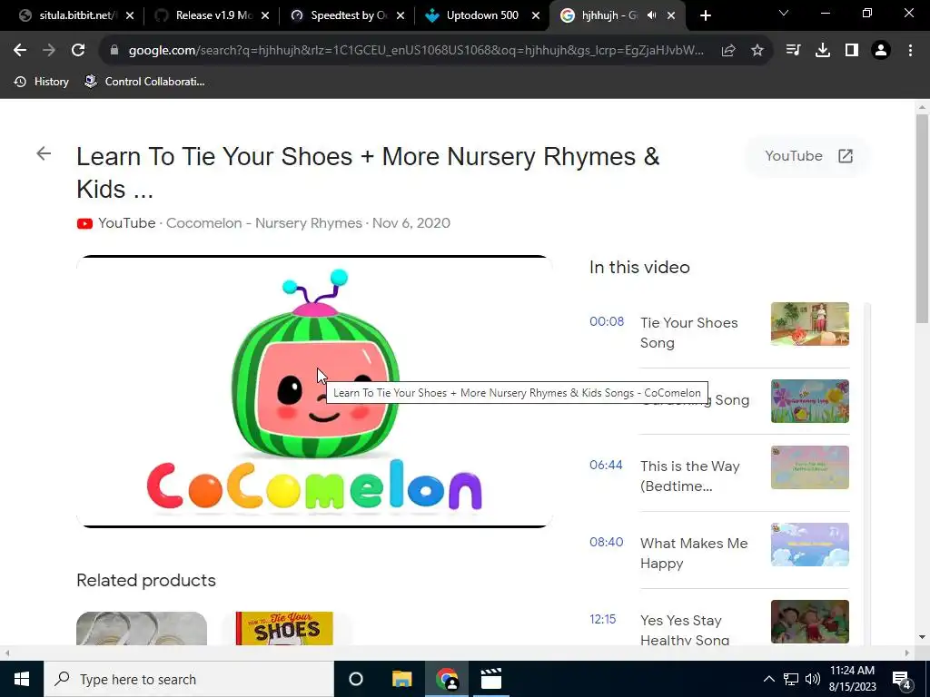This screenshot has width=930, height=697.
Task: Open the Tie Your Shoes Song thumbnail
Action: 809,324
